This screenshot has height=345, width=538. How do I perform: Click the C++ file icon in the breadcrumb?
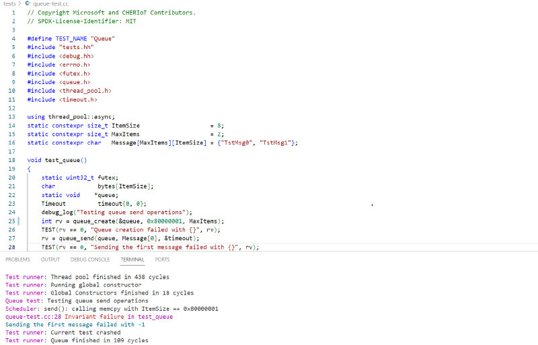pyautogui.click(x=28, y=3)
